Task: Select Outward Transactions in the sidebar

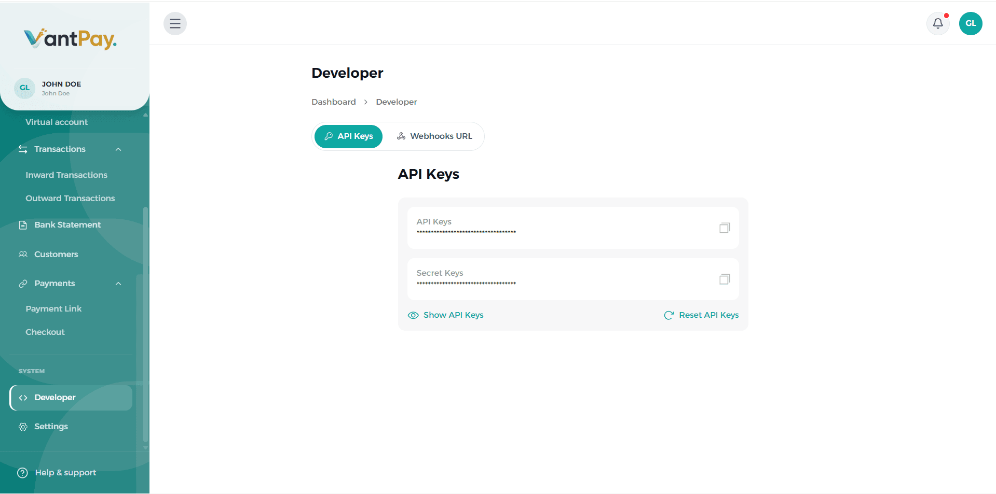Action: click(70, 198)
